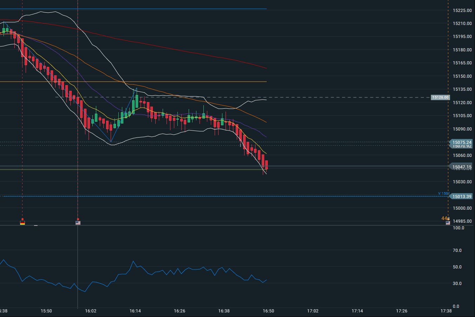
Task: Click the 16:02 time axis label
Action: tap(91, 311)
